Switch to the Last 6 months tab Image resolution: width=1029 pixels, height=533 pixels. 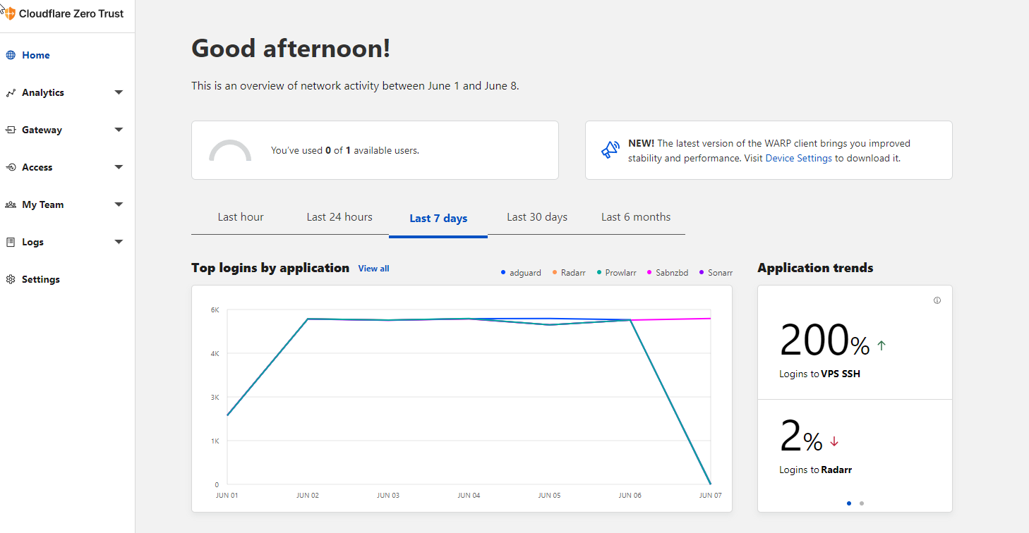pyautogui.click(x=636, y=217)
